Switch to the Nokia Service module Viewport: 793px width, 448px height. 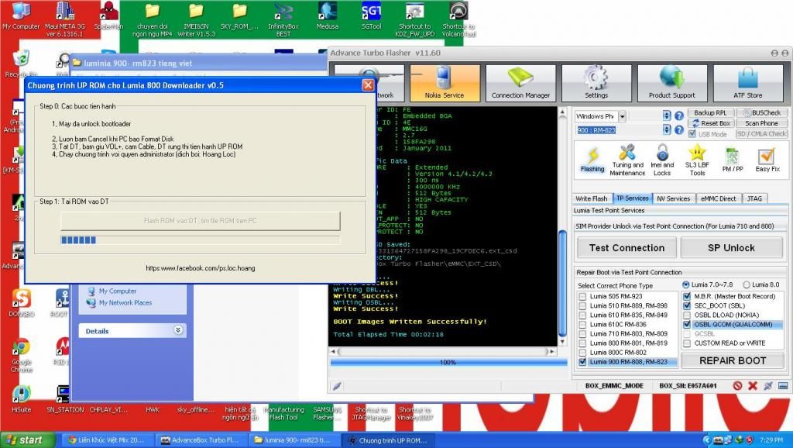tap(445, 83)
